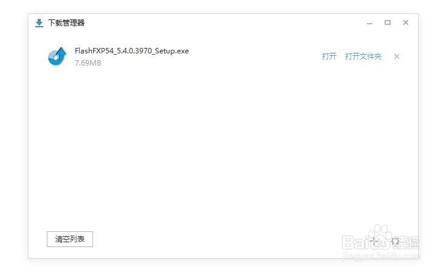Remove FlashFXP download entry with gray X
The image size is (446, 272).
(x=397, y=56)
